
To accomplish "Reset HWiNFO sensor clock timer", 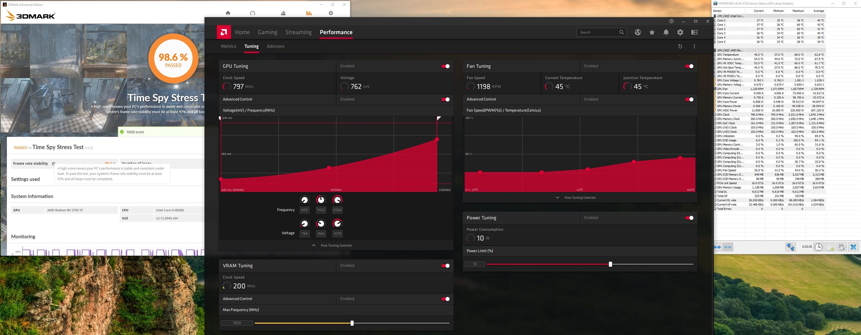I will pyautogui.click(x=818, y=247).
